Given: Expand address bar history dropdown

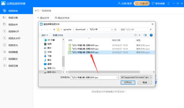Looking at the screenshot, I should pyautogui.click(x=112, y=30).
